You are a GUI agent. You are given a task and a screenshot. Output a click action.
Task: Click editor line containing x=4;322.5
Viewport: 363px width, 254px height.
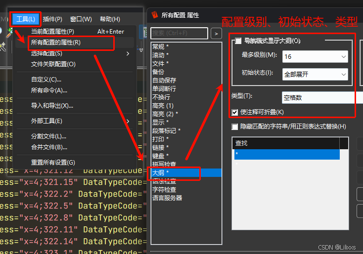(73, 206)
